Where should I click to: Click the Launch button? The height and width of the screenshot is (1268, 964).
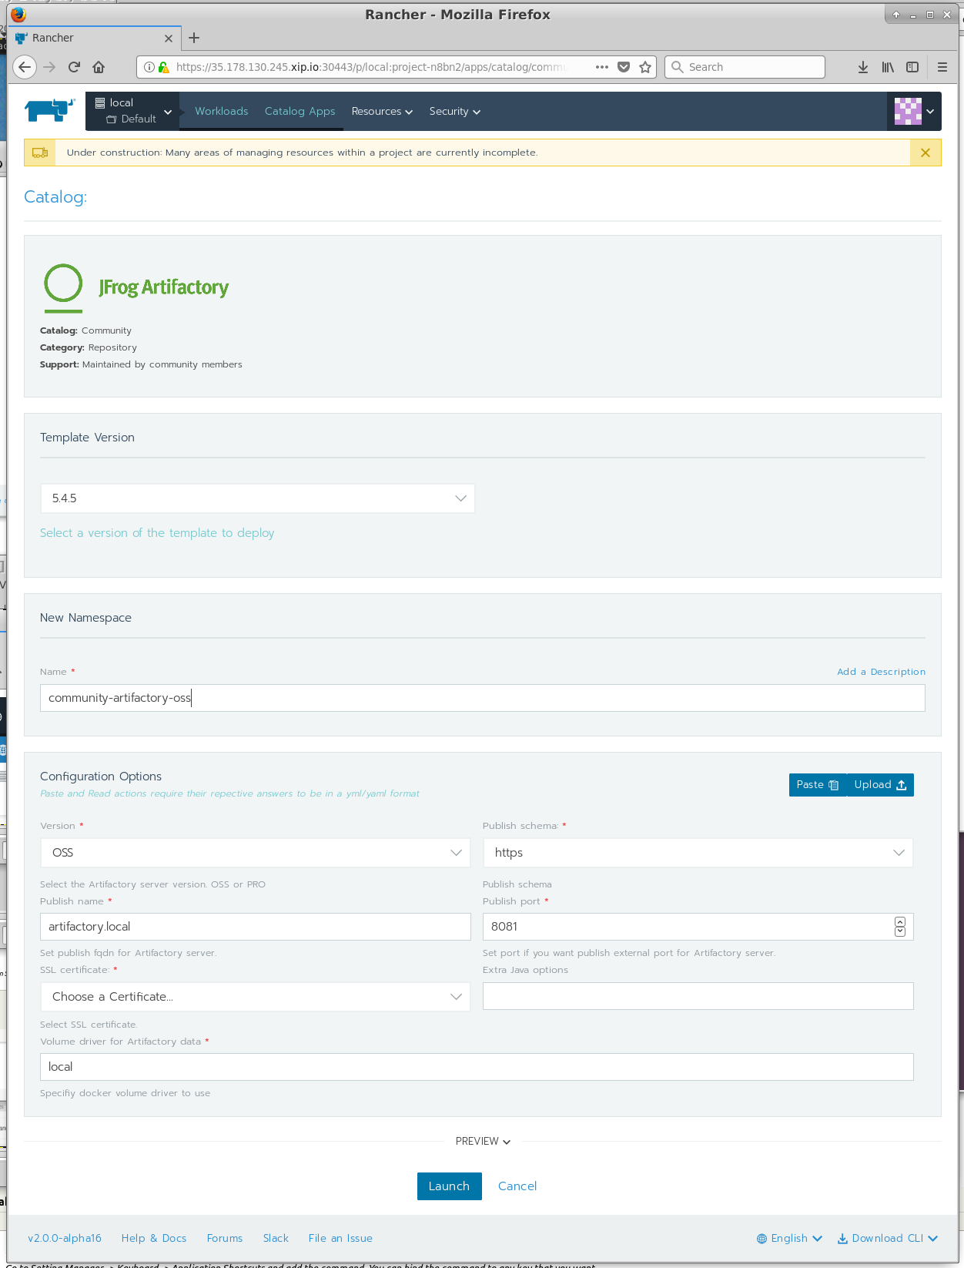click(450, 1186)
